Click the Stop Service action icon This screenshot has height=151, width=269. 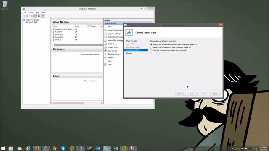click(x=105, y=51)
